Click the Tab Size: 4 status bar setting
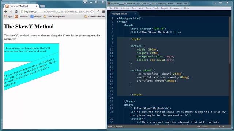Screen dimensions: 234x131 point(201,127)
